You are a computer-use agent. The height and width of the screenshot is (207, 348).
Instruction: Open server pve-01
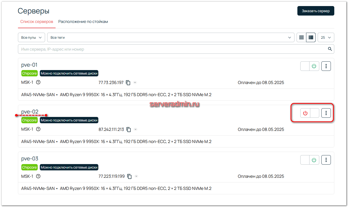30,65
